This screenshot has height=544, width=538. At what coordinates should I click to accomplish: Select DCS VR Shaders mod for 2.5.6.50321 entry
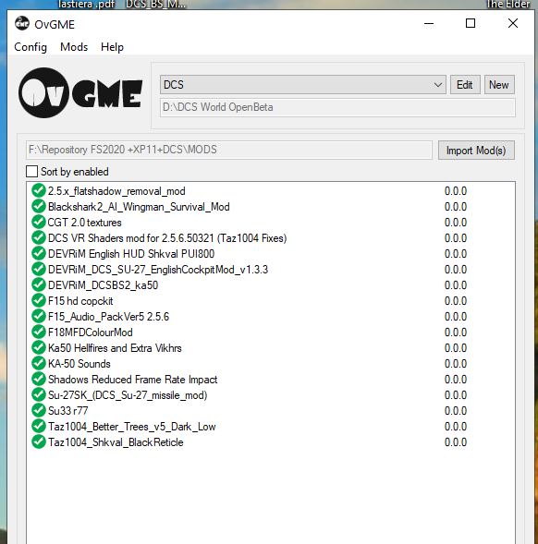(167, 238)
